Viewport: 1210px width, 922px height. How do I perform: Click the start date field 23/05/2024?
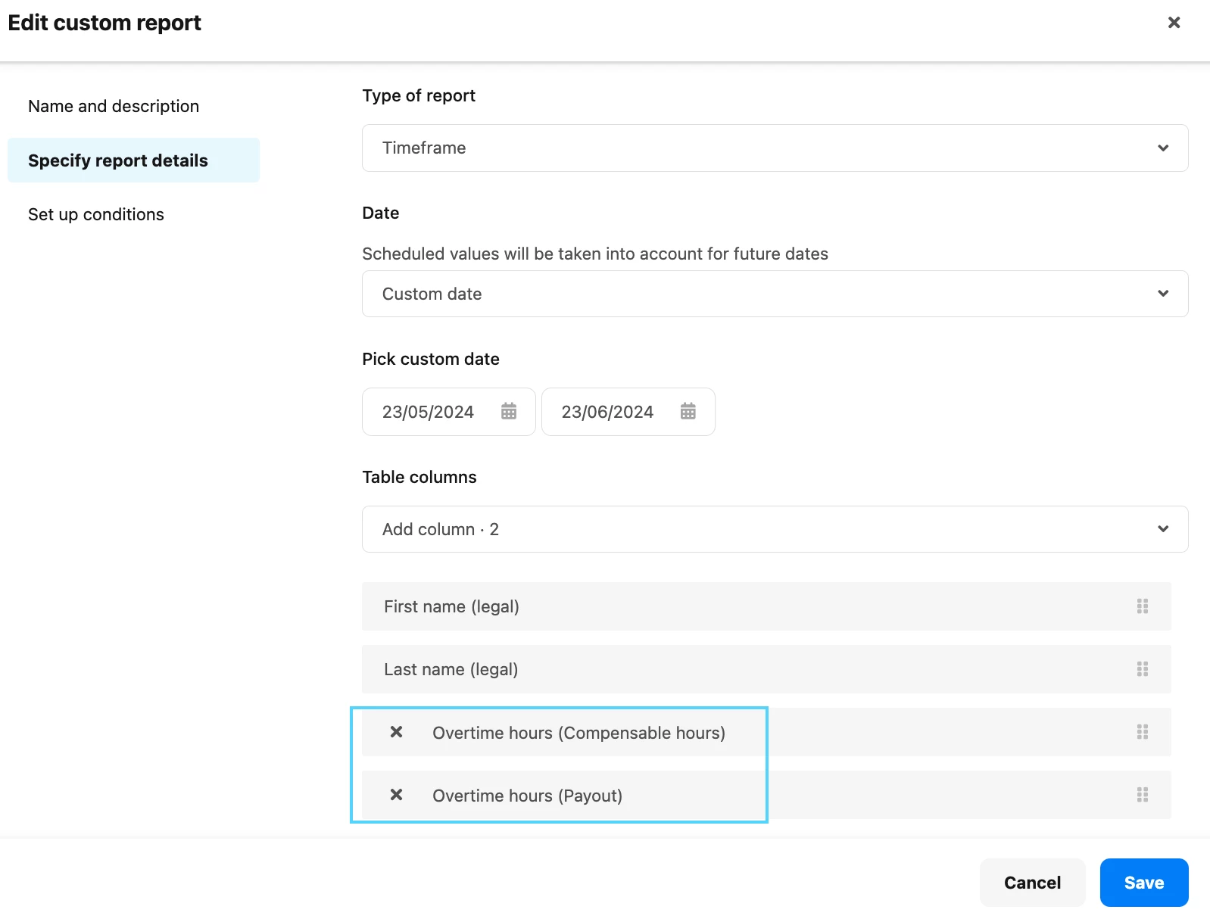pyautogui.click(x=448, y=412)
